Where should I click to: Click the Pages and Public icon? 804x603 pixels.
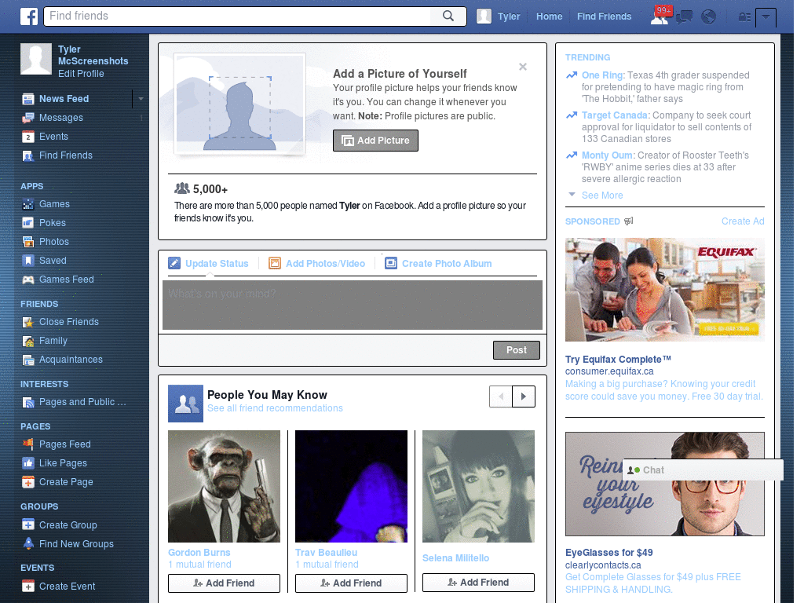28,403
